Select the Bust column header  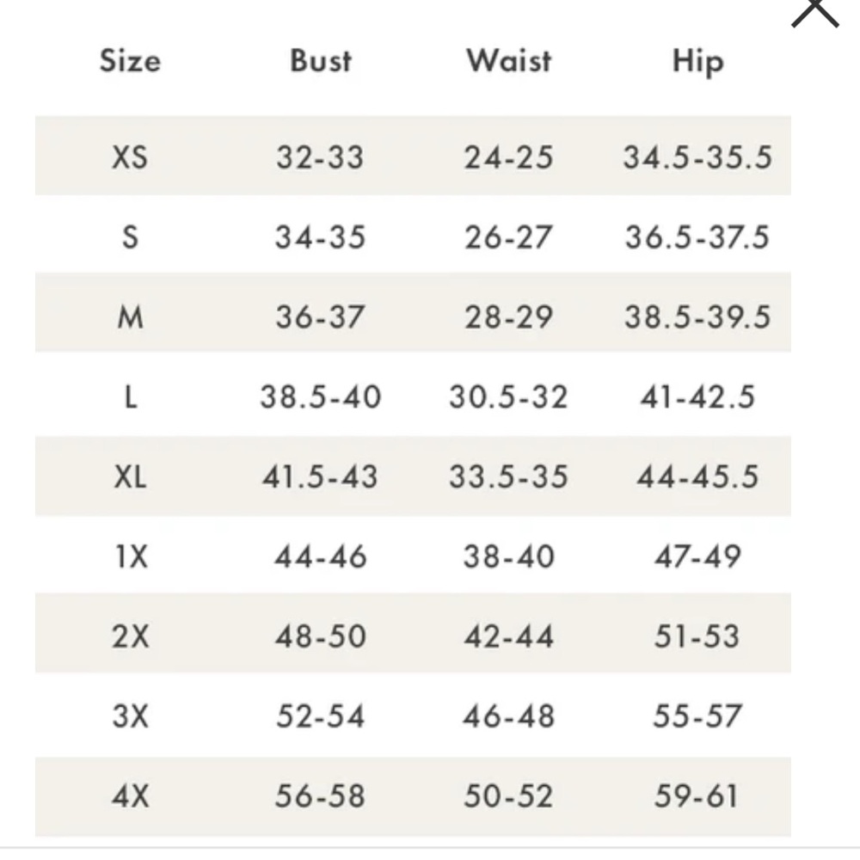320,61
